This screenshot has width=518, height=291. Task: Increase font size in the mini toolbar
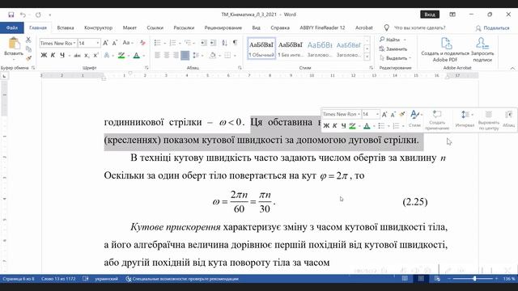(384, 115)
